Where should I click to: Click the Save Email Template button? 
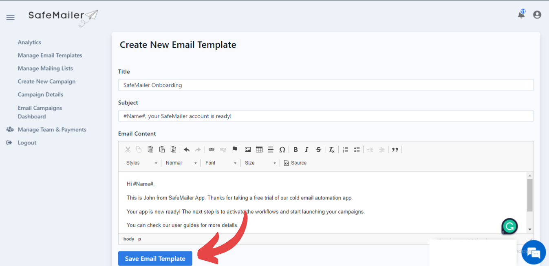point(155,259)
